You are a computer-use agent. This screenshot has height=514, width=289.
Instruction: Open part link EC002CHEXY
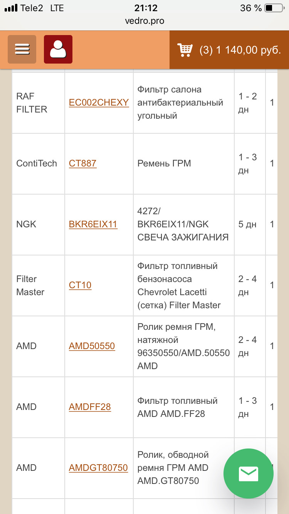pos(99,102)
